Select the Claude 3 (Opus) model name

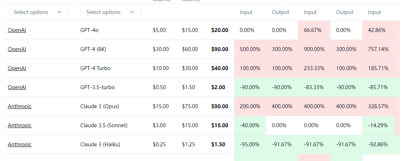[100, 106]
